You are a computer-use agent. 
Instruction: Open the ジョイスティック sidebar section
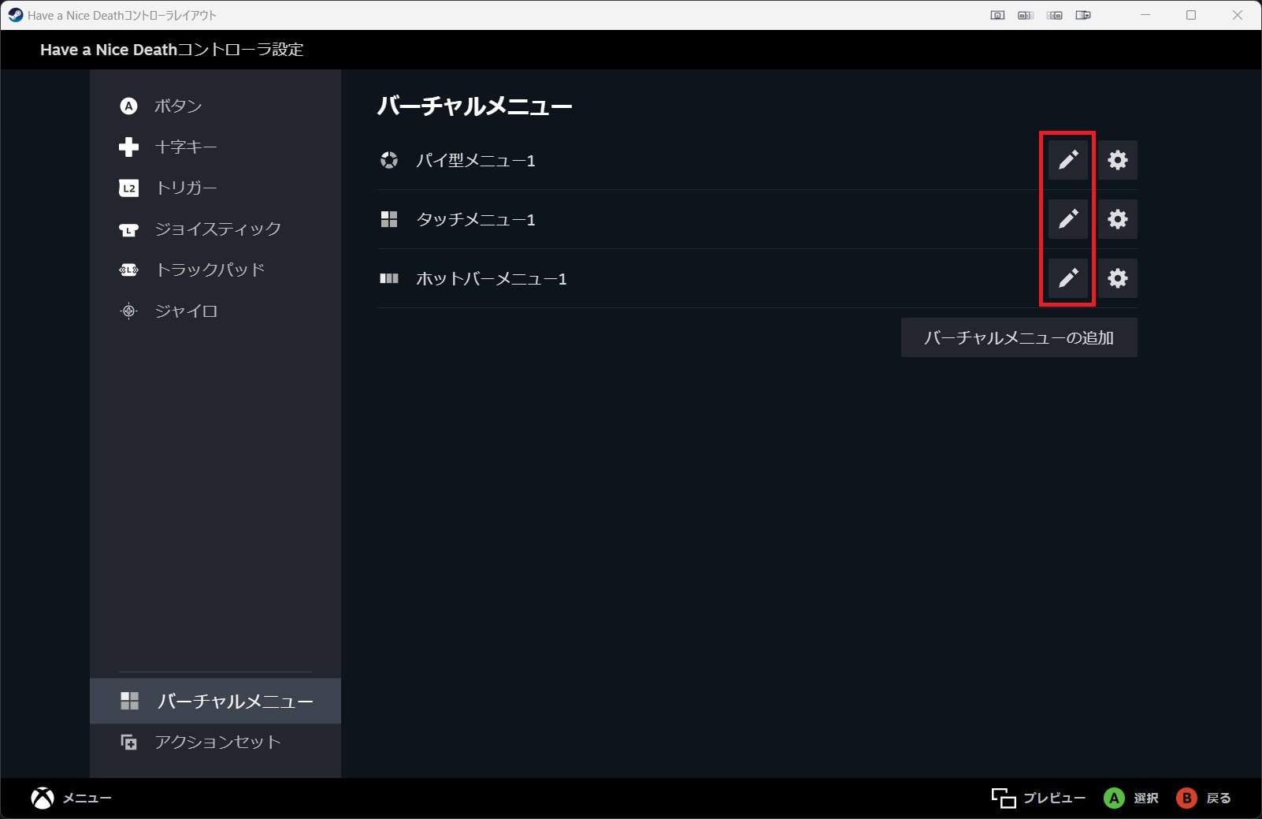pyautogui.click(x=215, y=229)
